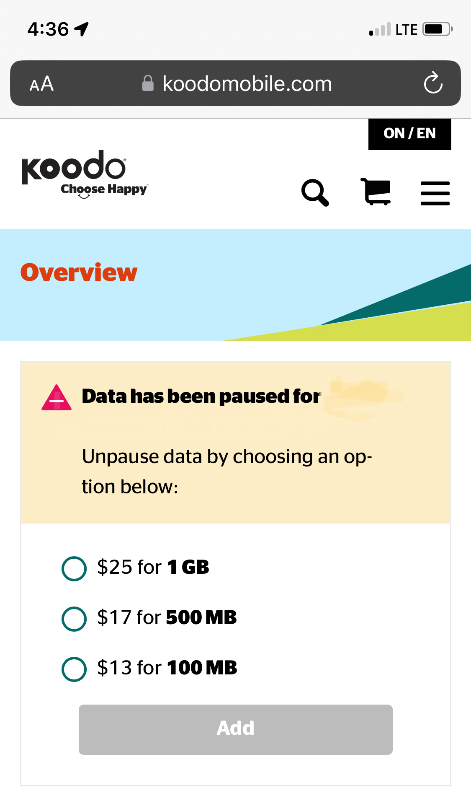The height and width of the screenshot is (801, 471).
Task: Tap the 4:36 status bar clock
Action: (48, 29)
